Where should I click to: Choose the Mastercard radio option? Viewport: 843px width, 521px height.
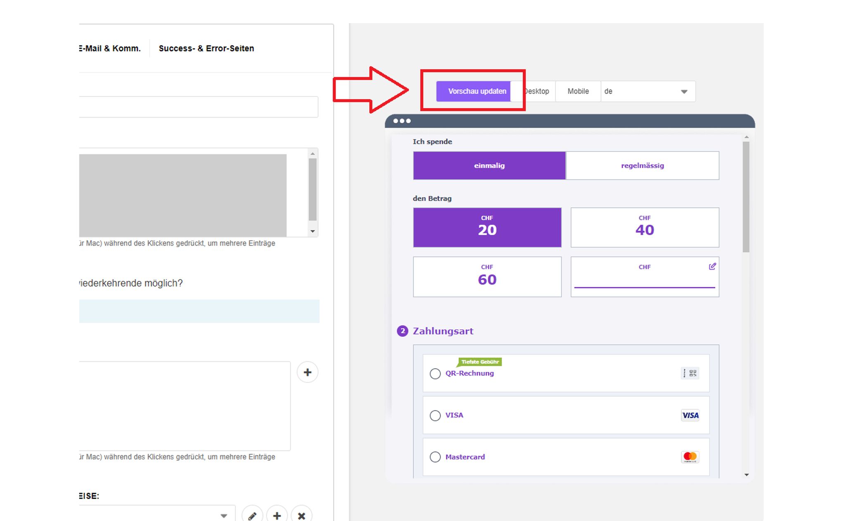point(435,457)
